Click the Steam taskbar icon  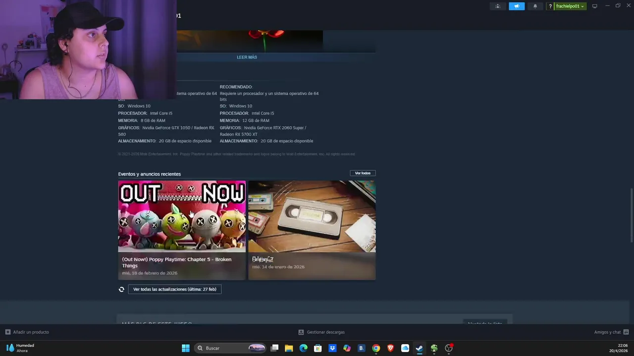tap(420, 348)
